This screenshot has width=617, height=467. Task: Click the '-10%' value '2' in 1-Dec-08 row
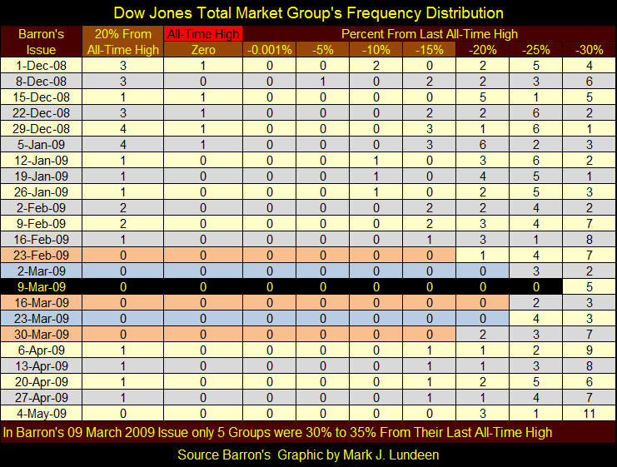(x=376, y=65)
